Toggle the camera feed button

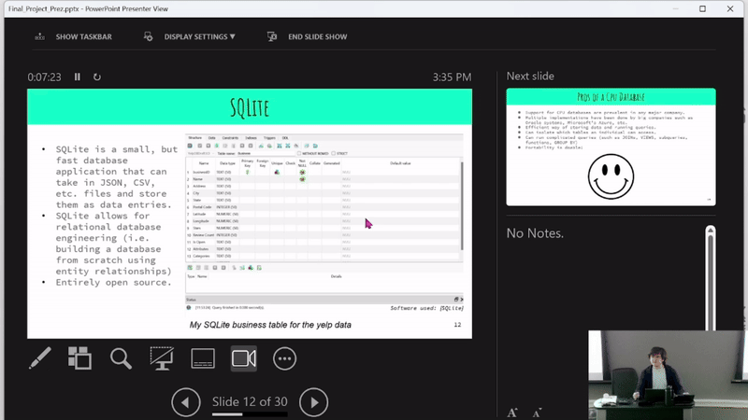tap(243, 358)
